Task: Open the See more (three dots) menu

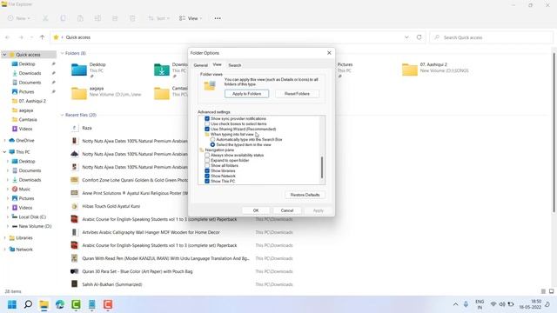Action: tap(218, 18)
